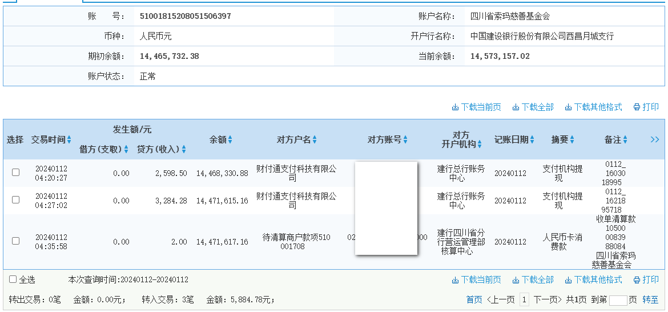Image resolution: width=668 pixels, height=312 pixels.
Task: Click top 打印 link
Action: (x=646, y=107)
